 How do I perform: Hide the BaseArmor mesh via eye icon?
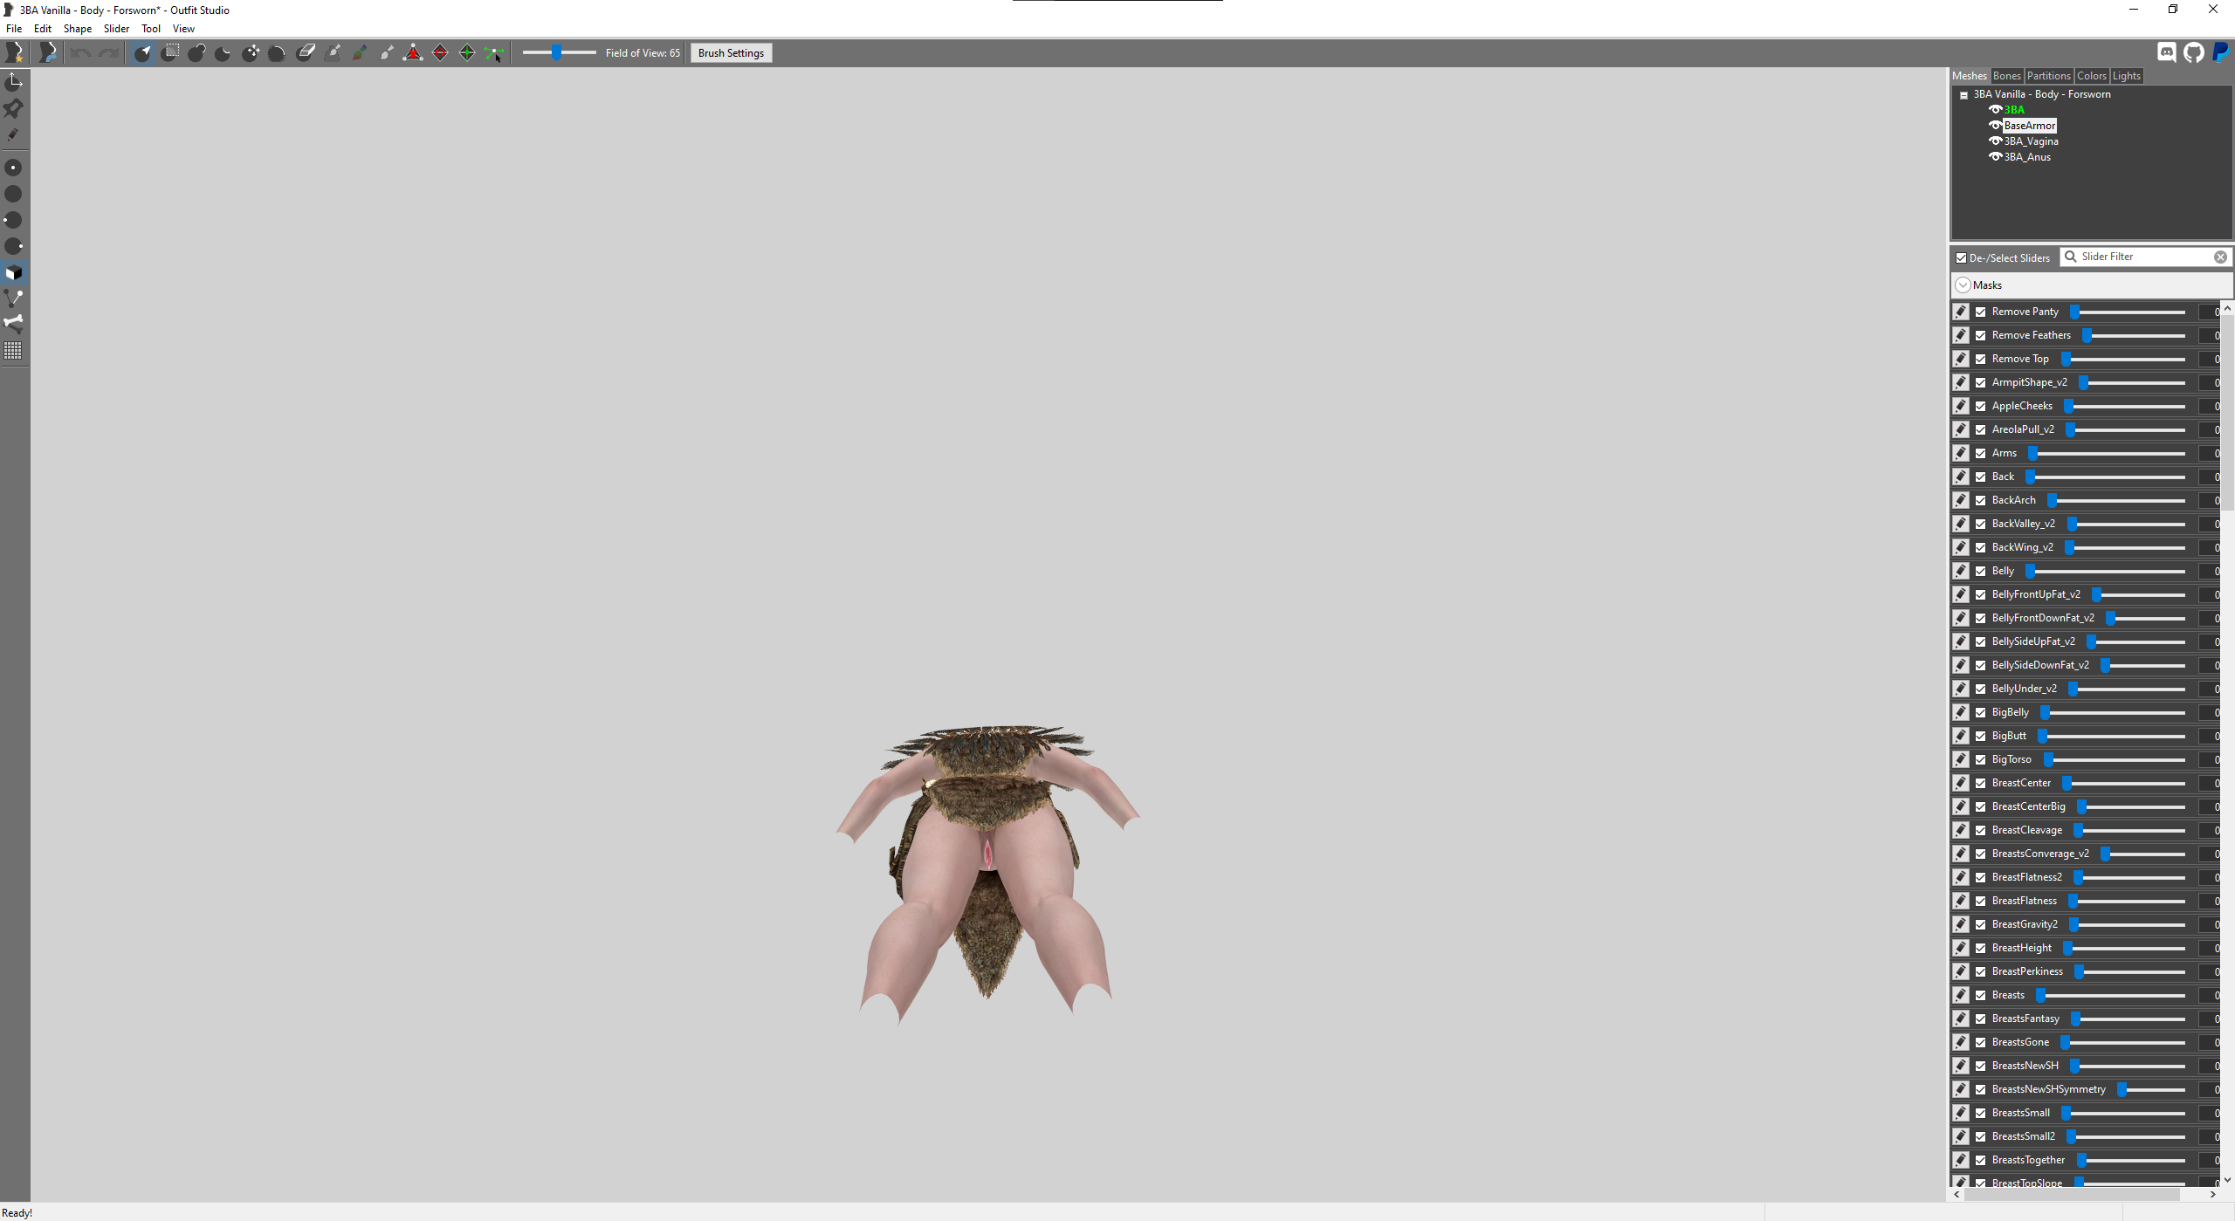(x=1995, y=126)
